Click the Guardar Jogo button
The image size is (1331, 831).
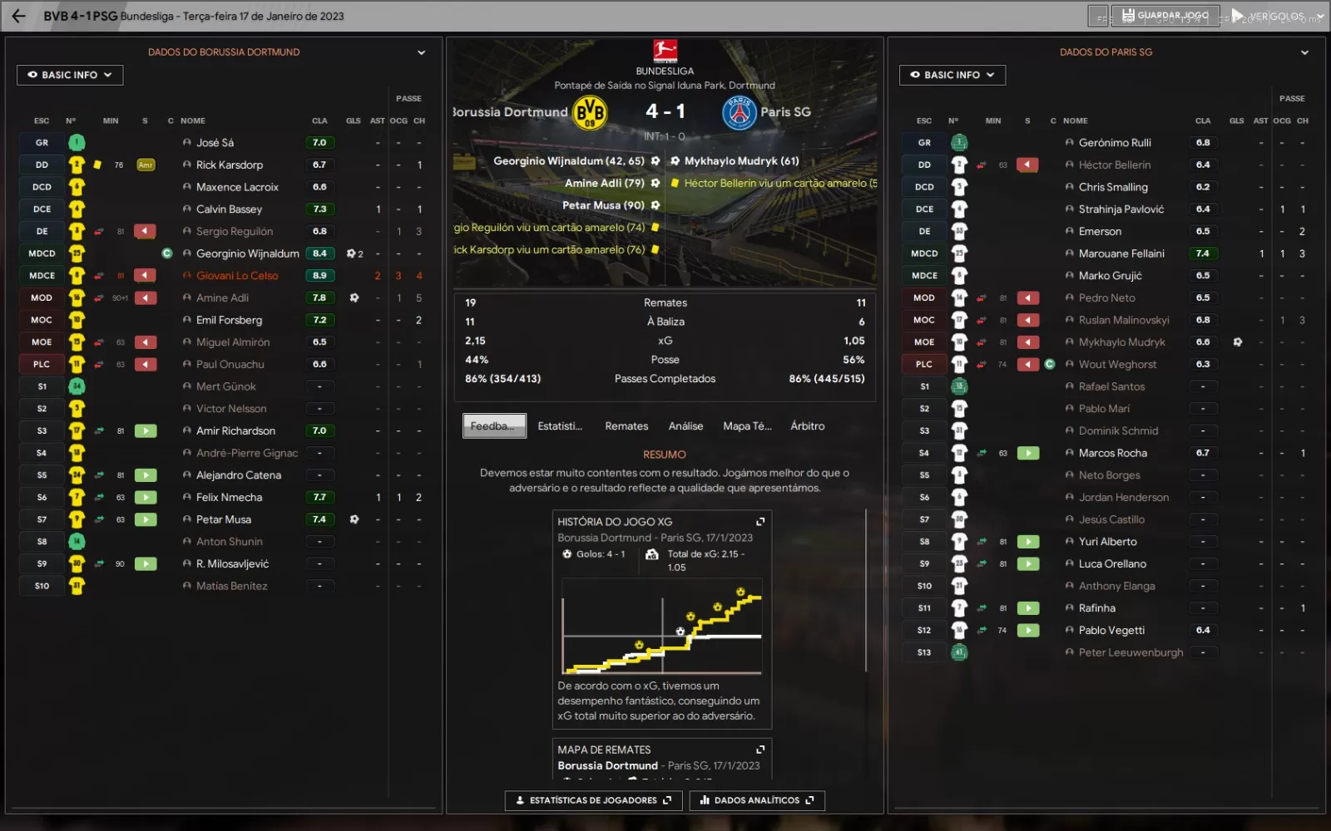1166,16
